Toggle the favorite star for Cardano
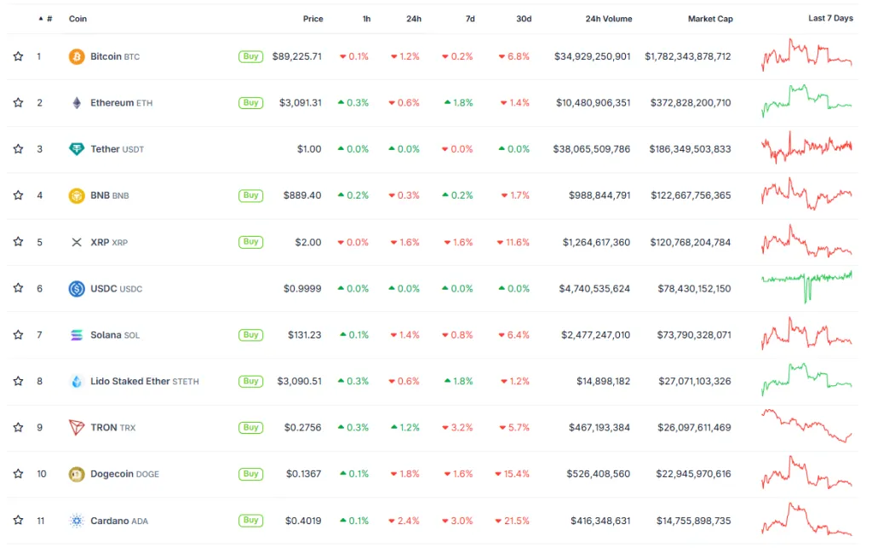This screenshot has height=548, width=872. click(18, 520)
